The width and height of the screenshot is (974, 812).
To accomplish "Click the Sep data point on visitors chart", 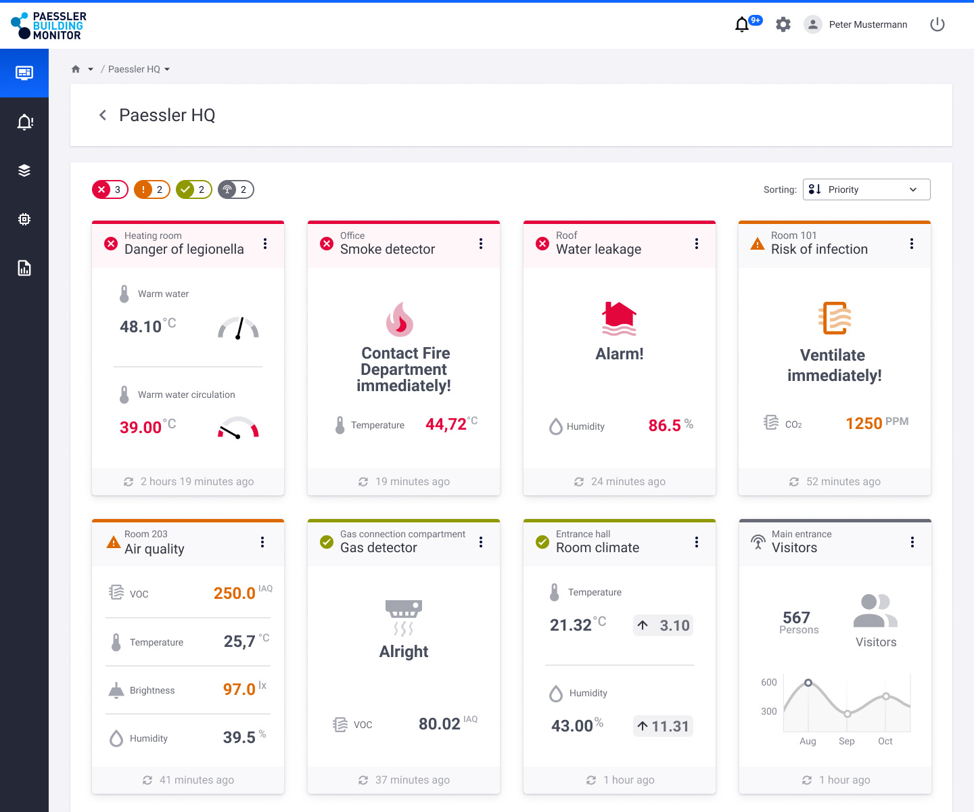I will coord(848,714).
